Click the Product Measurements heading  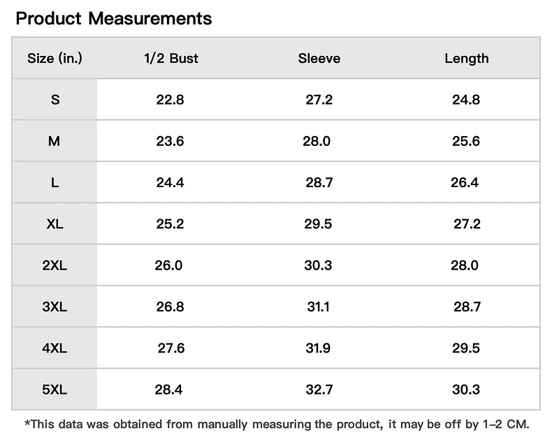pyautogui.click(x=114, y=18)
